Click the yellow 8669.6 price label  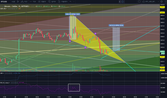coord(162,13)
